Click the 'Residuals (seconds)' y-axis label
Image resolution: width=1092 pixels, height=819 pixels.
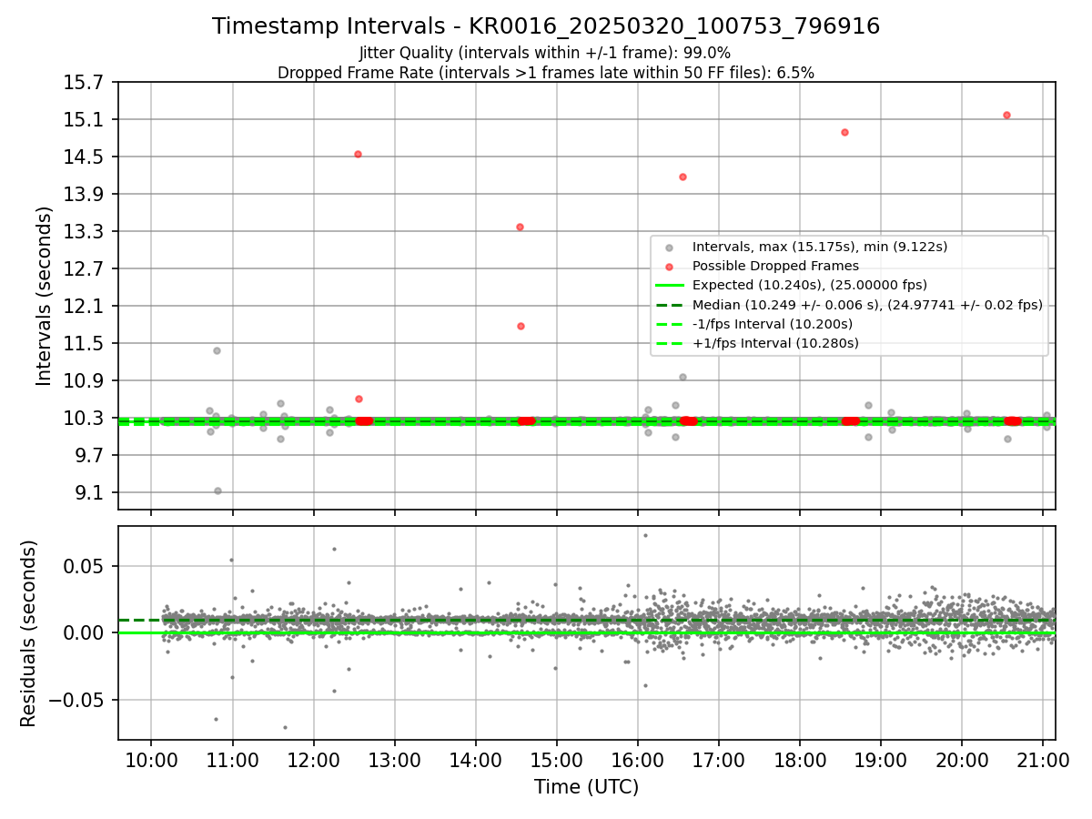[x=29, y=633]
